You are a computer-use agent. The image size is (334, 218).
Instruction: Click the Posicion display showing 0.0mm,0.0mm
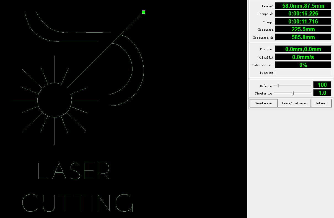click(x=303, y=49)
